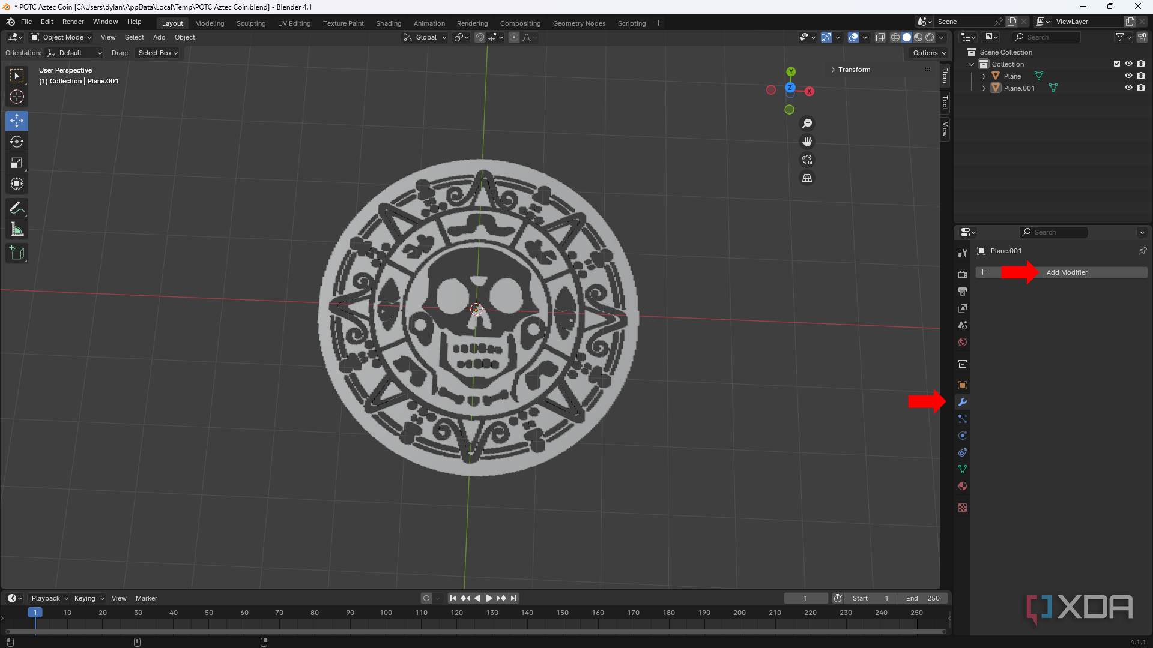This screenshot has height=648, width=1153.
Task: Open the viewport Options menu
Action: 928,52
